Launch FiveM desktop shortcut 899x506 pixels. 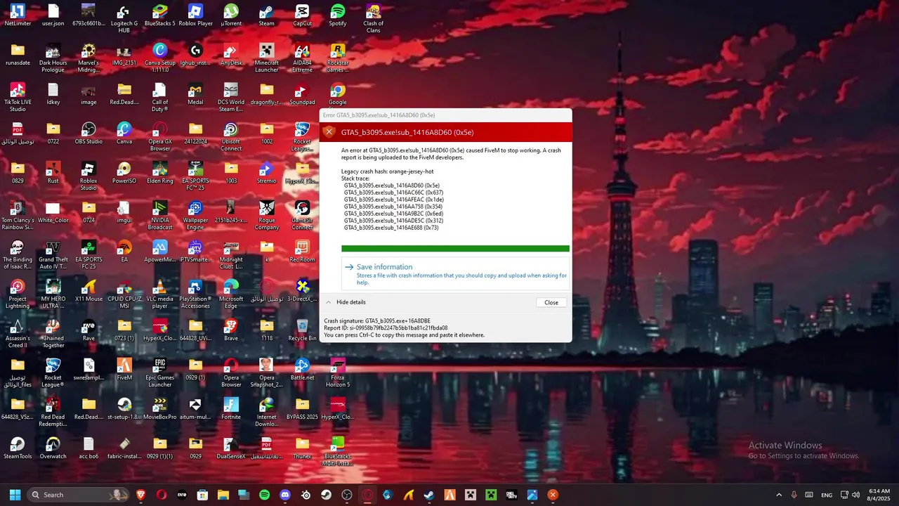(x=124, y=369)
